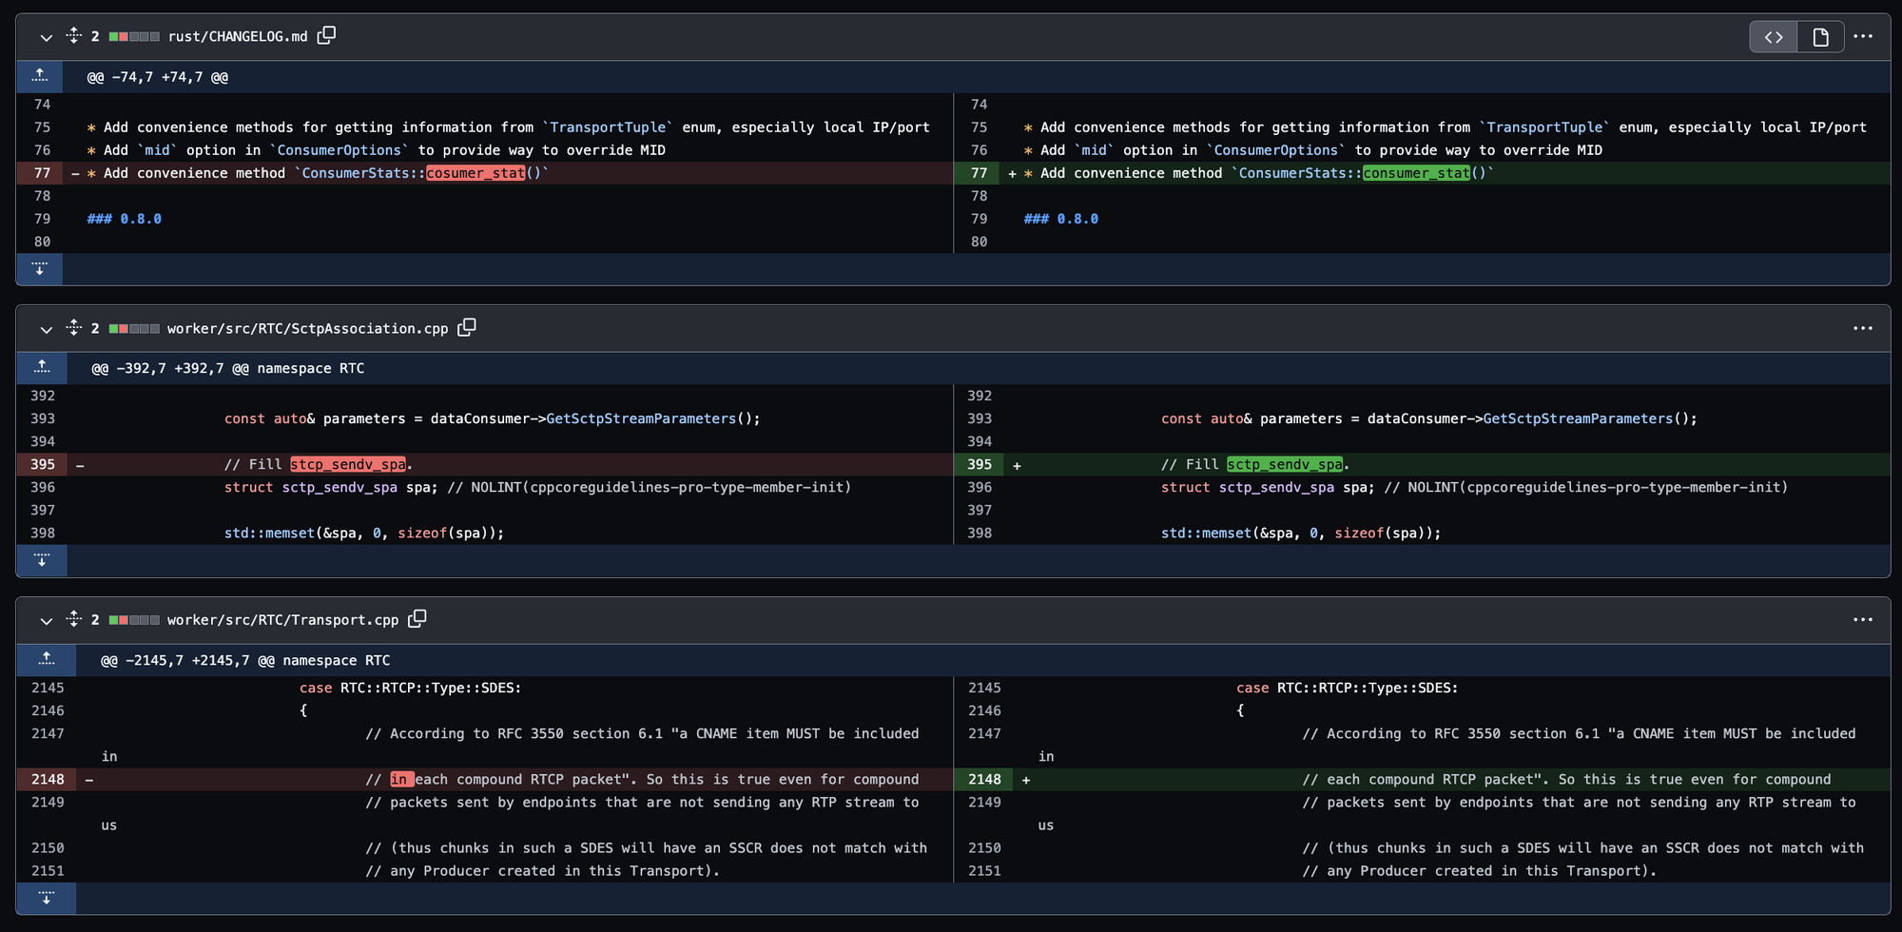Click 'case RTC::RTCP::Type::SDES:' on the right side
The height and width of the screenshot is (932, 1902).
[1348, 688]
